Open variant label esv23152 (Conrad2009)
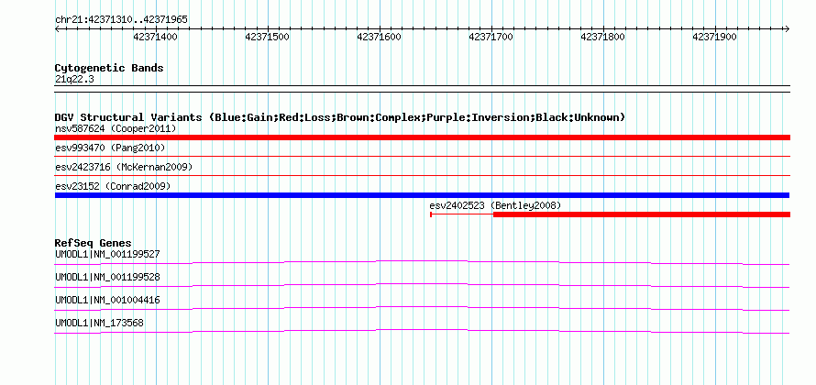This screenshot has height=385, width=816. pyautogui.click(x=113, y=186)
